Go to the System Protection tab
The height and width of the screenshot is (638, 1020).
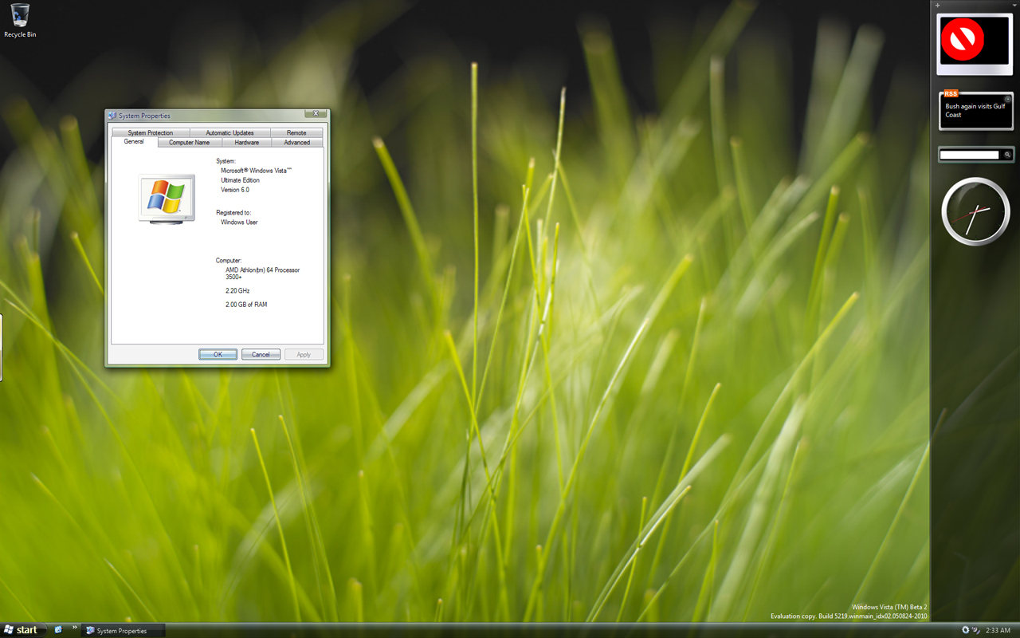click(x=150, y=132)
